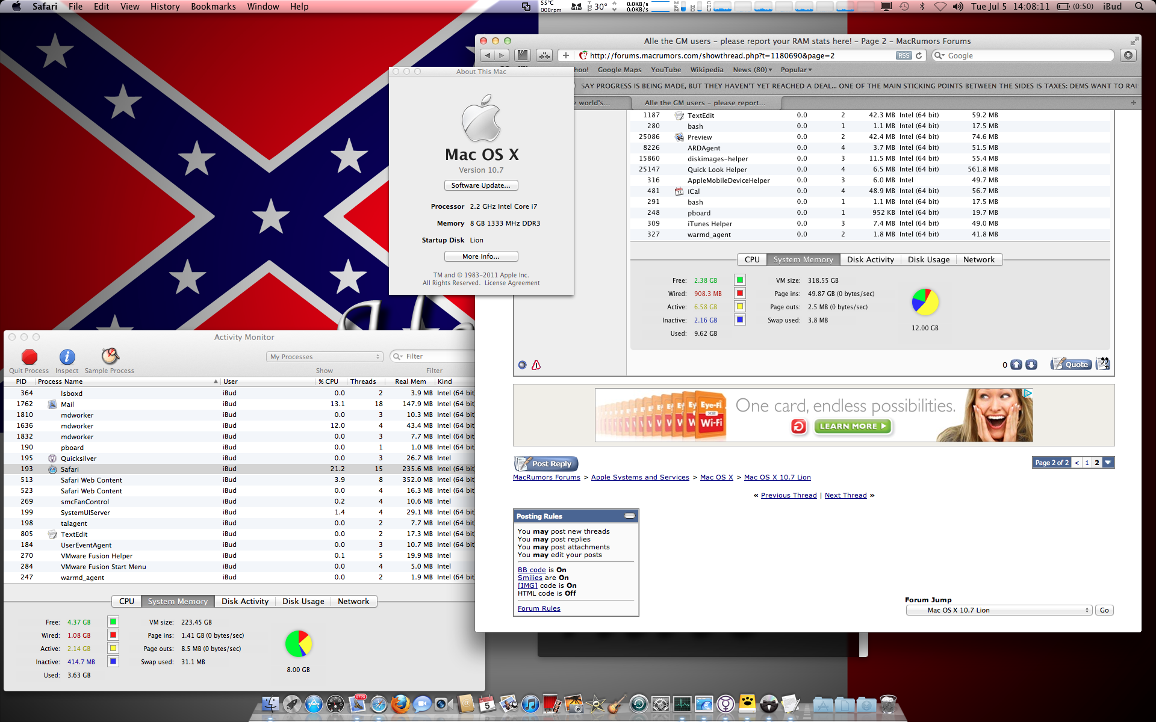Viewport: 1156px width, 722px height.
Task: Click the Go button next to Forum Jump
Action: click(x=1104, y=610)
